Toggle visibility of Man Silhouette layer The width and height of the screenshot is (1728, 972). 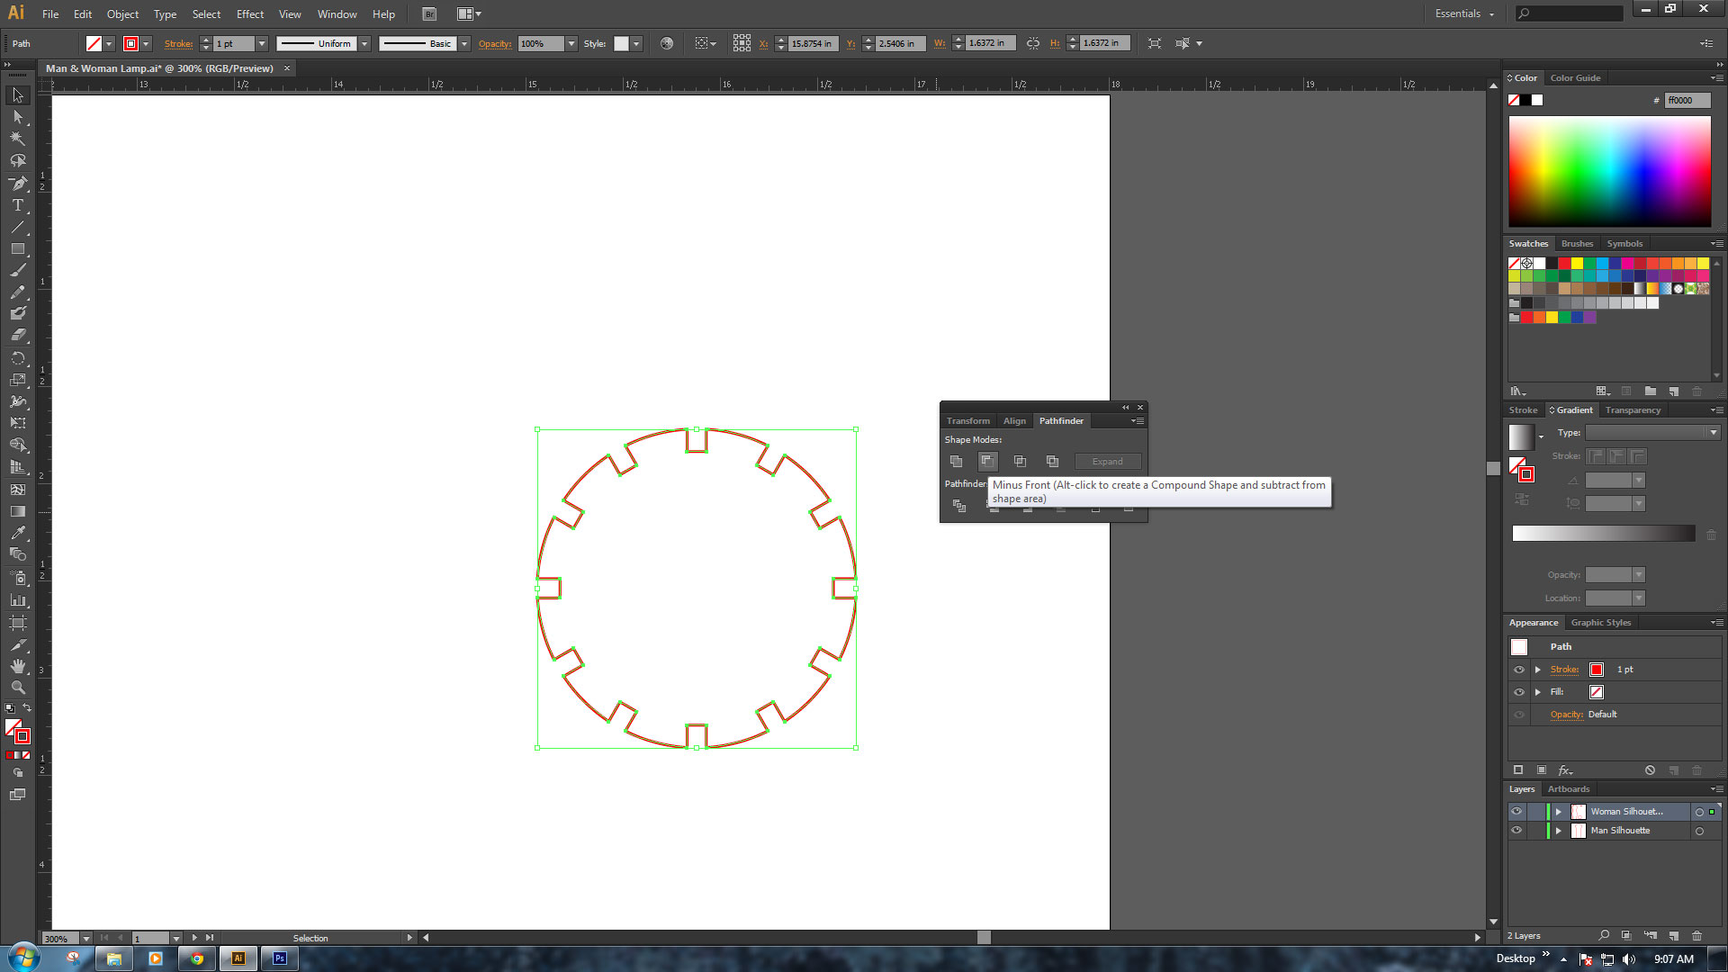[1516, 830]
